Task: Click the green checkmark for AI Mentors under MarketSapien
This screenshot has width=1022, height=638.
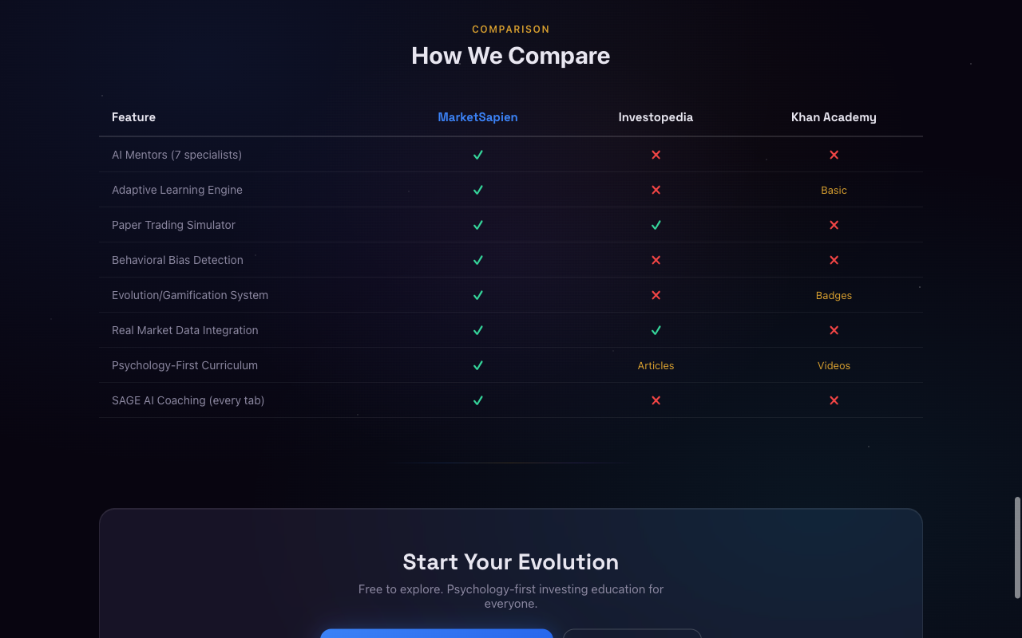Action: [x=477, y=155]
